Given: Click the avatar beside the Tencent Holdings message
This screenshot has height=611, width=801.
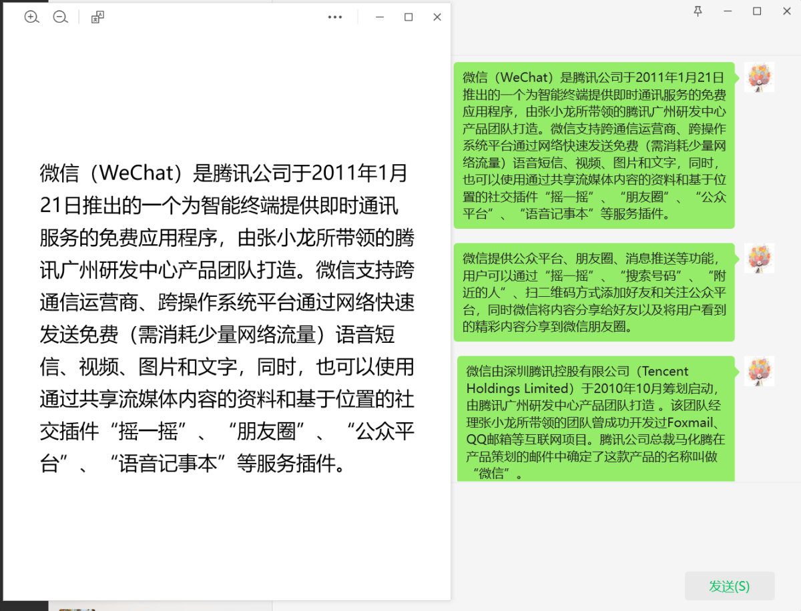Looking at the screenshot, I should [760, 370].
